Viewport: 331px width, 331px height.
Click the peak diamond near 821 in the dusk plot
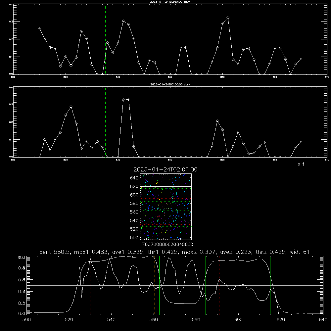click(71, 107)
